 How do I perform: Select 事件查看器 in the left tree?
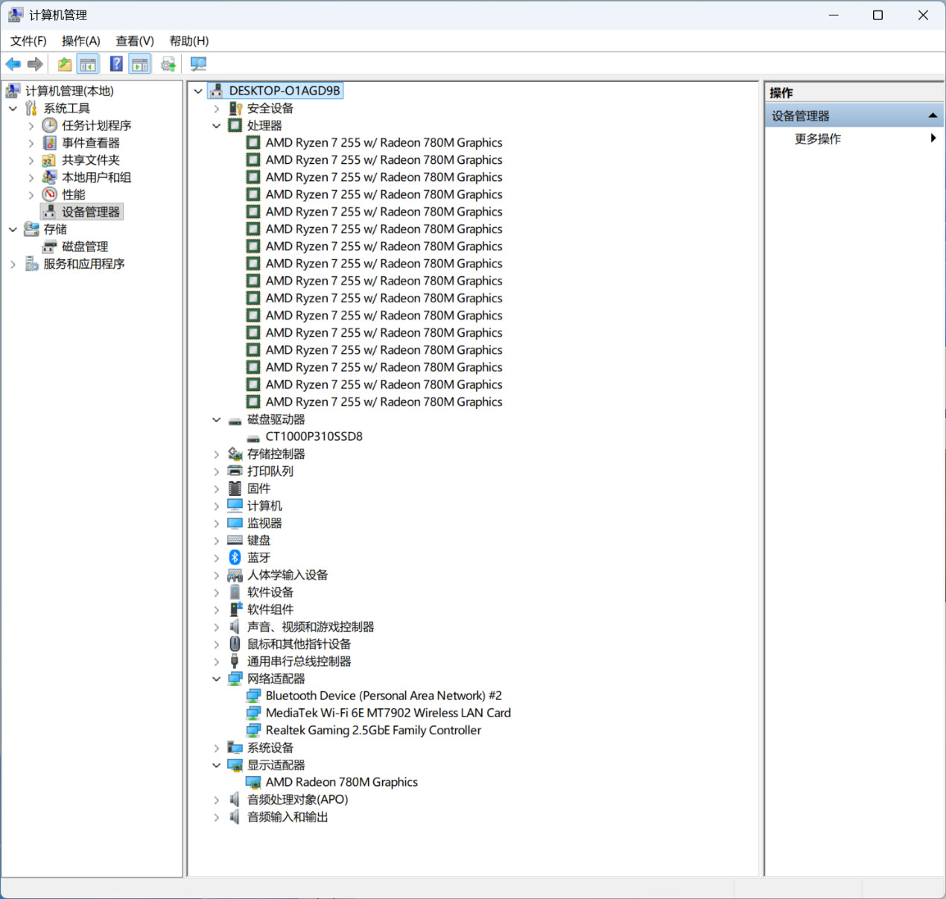(x=90, y=143)
